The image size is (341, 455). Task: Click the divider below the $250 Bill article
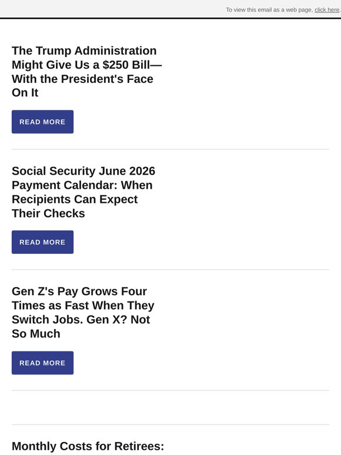pyautogui.click(x=170, y=149)
